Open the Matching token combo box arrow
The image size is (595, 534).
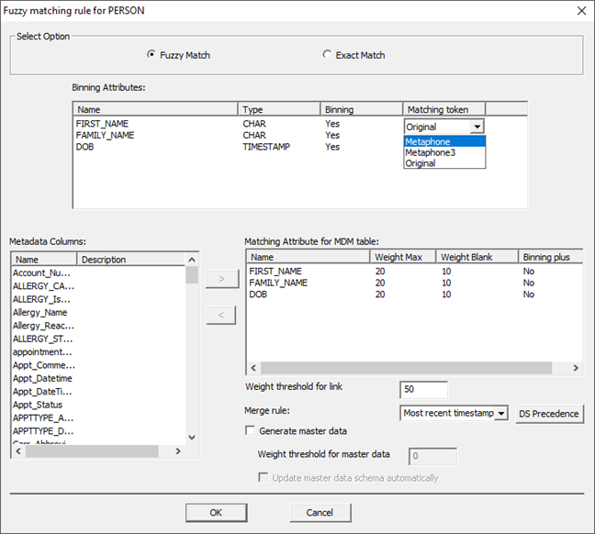tap(477, 127)
